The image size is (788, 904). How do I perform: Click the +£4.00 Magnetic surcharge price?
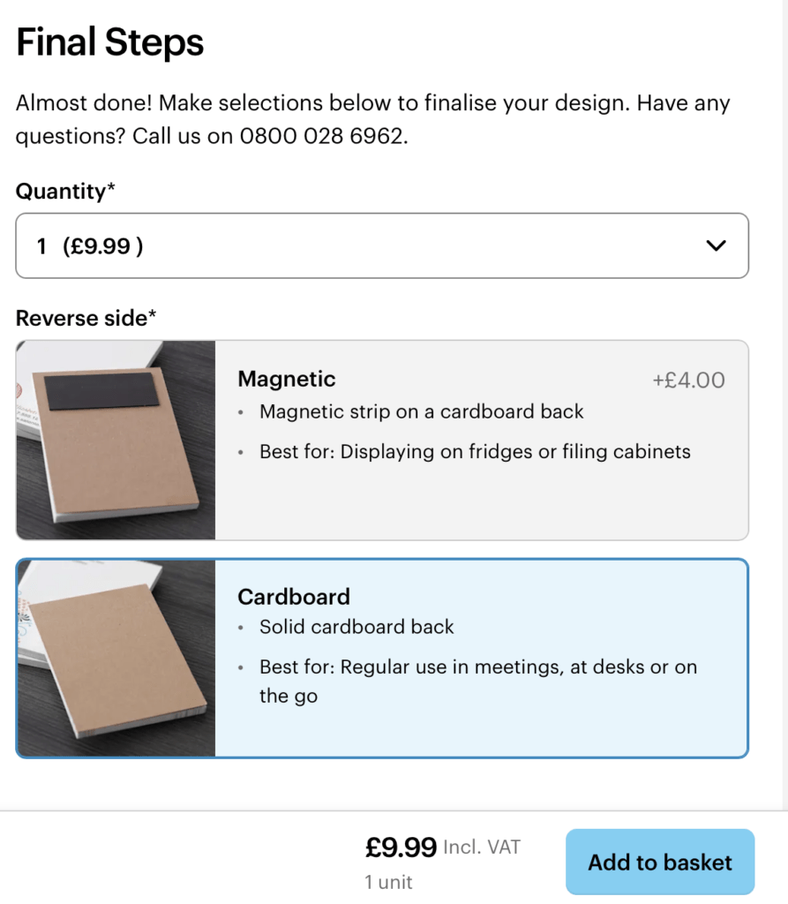[688, 380]
